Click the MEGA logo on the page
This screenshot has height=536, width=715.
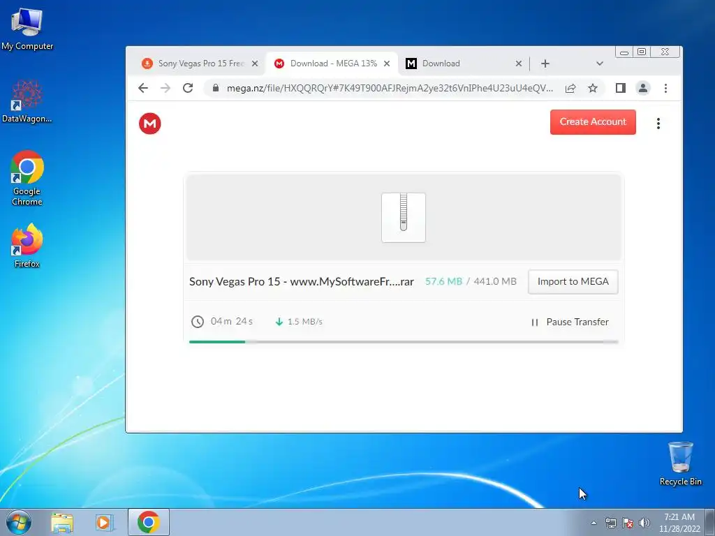coord(149,123)
